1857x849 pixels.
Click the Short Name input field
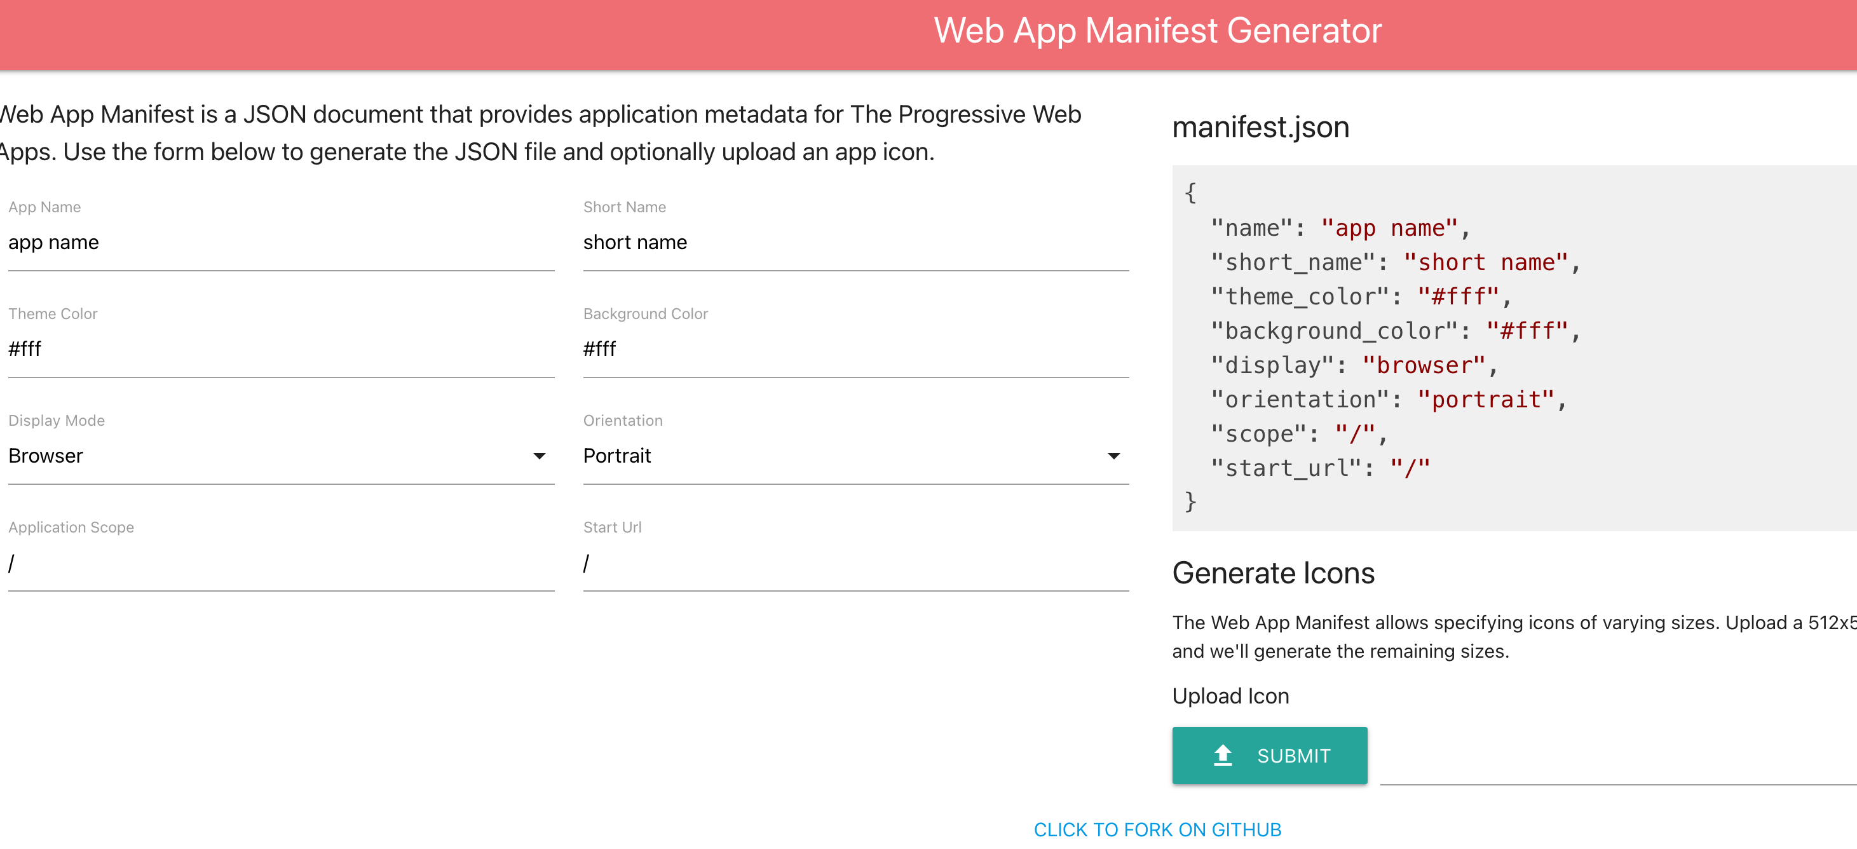coord(855,243)
